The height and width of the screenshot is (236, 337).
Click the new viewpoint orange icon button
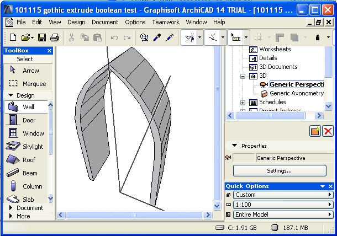click(315, 131)
